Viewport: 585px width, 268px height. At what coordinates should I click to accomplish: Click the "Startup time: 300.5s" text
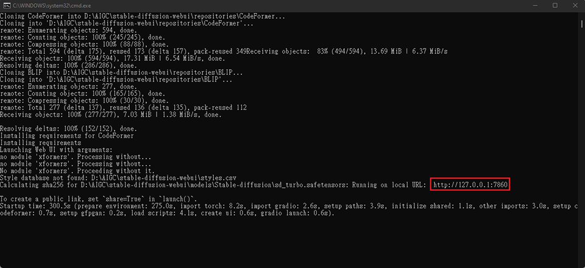click(37, 207)
